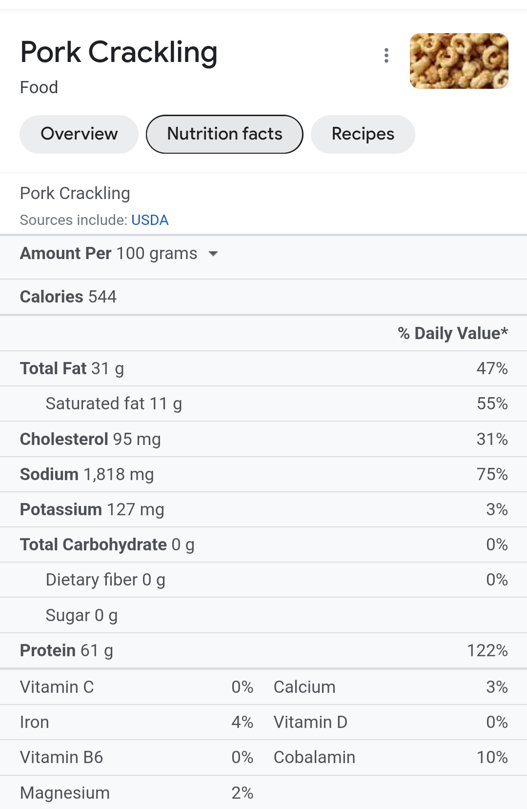Tap the pork crackling thumbnail image

[459, 61]
